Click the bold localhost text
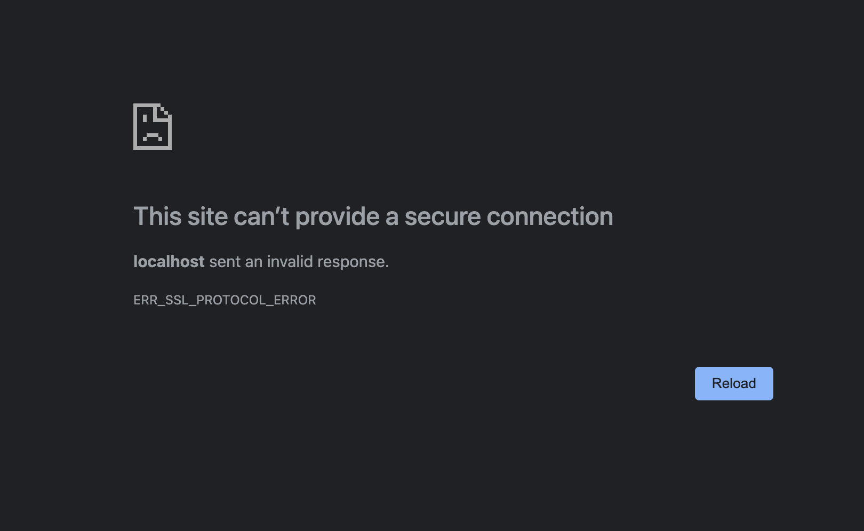 pyautogui.click(x=169, y=261)
